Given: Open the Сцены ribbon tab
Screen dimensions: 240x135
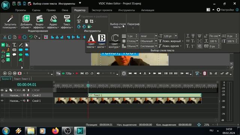Looking at the screenshot, I should pyautogui.click(x=36, y=10).
